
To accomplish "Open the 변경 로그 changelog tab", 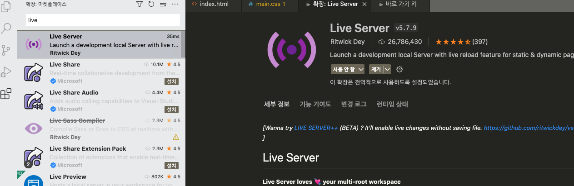I will click(354, 104).
